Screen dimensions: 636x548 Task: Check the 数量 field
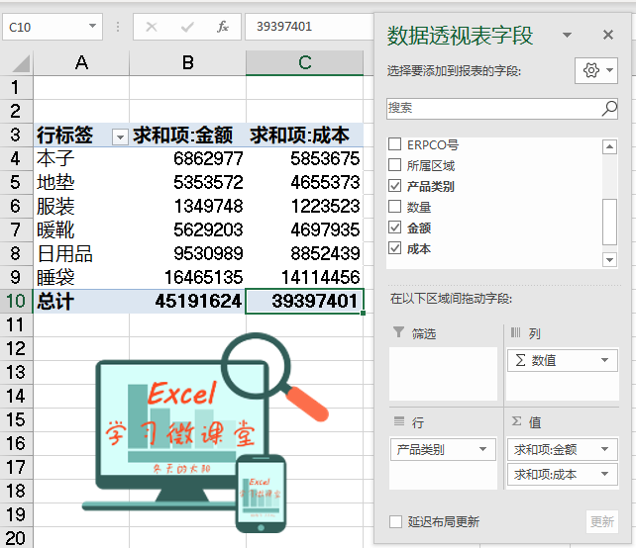(394, 206)
